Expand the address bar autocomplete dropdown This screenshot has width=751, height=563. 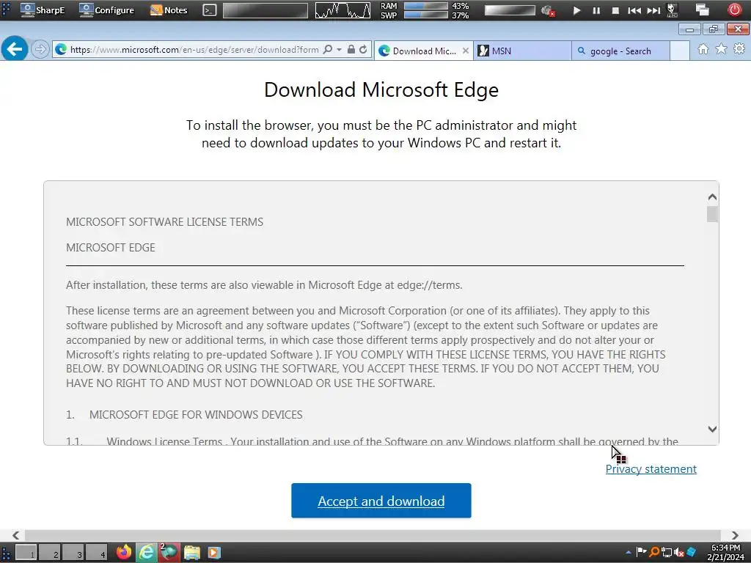[x=339, y=49]
